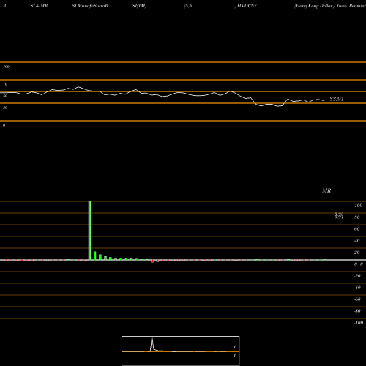
Task: Click the RSI current value 33.91 label
Action: (x=337, y=99)
